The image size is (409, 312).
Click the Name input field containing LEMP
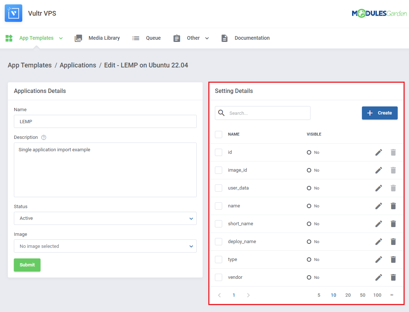coord(105,121)
